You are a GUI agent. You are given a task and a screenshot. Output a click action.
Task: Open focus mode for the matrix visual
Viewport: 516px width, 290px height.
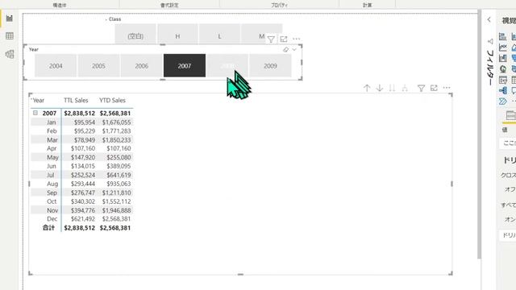434,88
